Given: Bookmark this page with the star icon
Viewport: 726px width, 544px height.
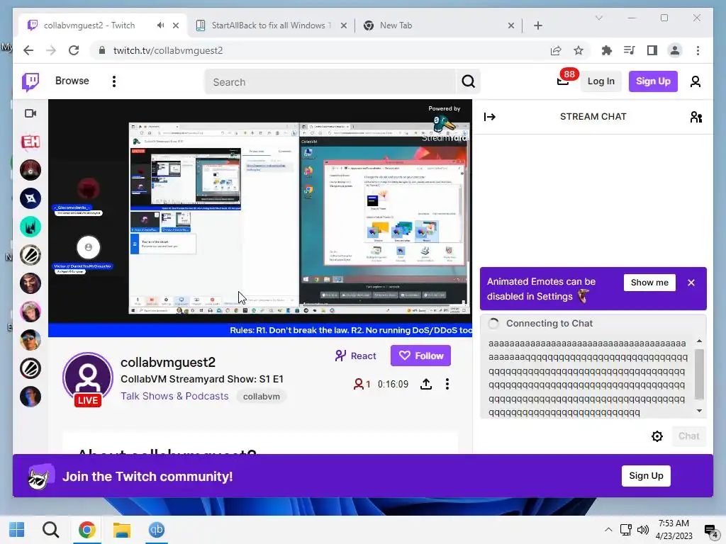Looking at the screenshot, I should 579,50.
